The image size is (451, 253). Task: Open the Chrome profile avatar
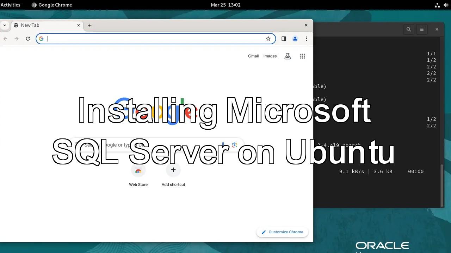(295, 39)
